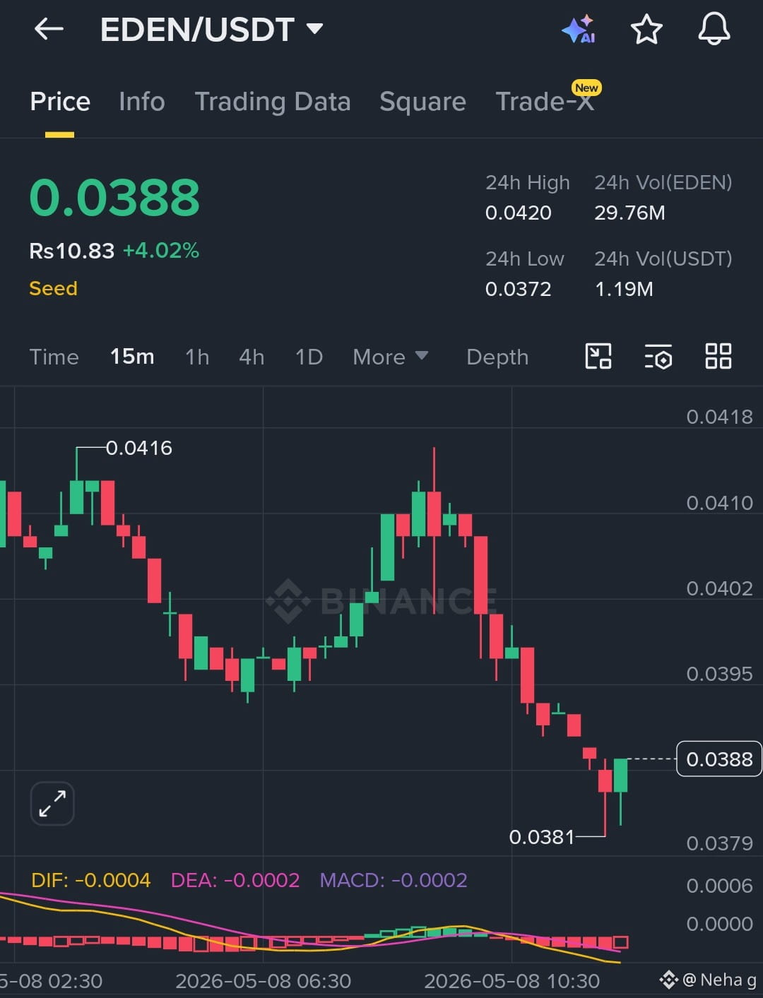Tap the 24h Low value 0.0372
The height and width of the screenshot is (998, 763).
click(518, 289)
